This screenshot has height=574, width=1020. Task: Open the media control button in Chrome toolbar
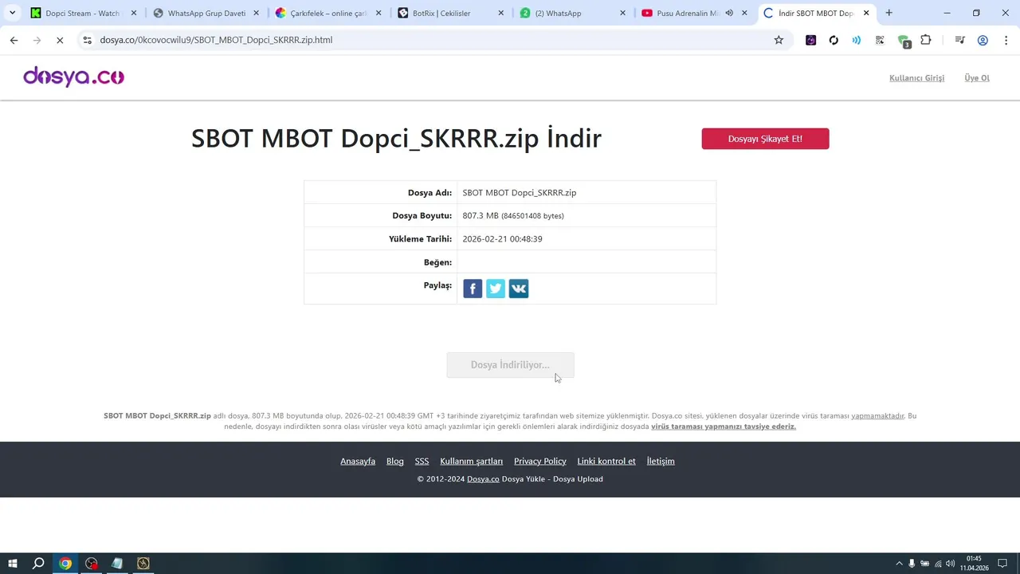[959, 40]
